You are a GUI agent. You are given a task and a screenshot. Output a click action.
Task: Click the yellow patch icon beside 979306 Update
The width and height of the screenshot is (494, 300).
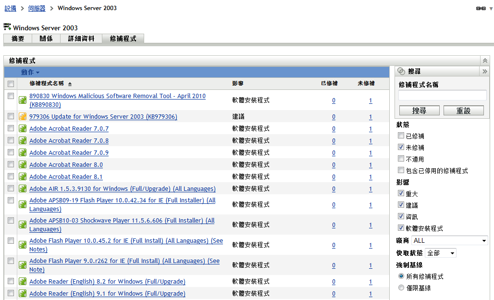click(23, 116)
